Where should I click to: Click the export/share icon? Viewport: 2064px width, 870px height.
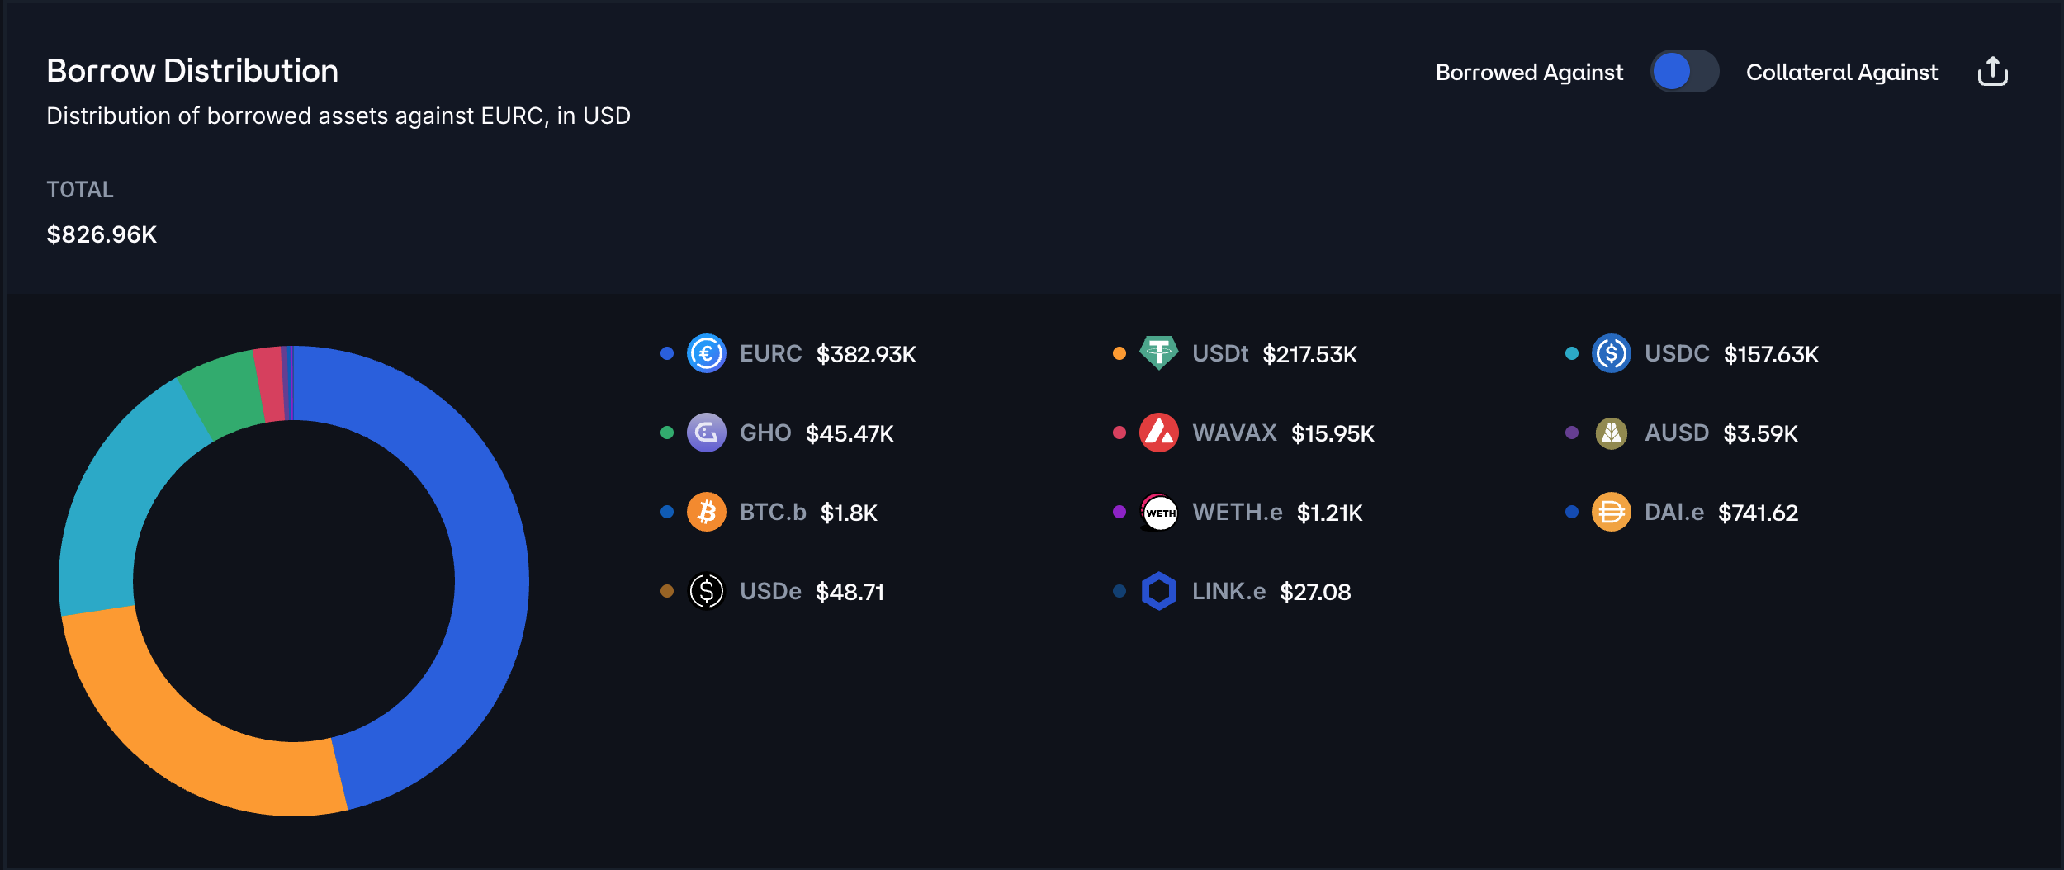coord(1992,72)
